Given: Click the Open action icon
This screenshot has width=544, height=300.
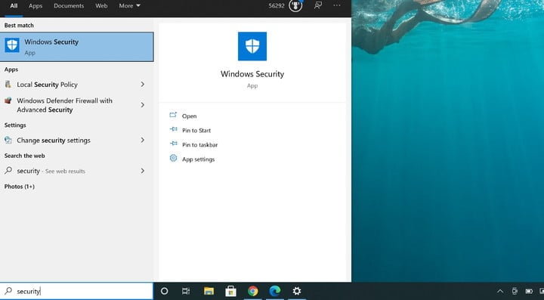Looking at the screenshot, I should point(173,115).
